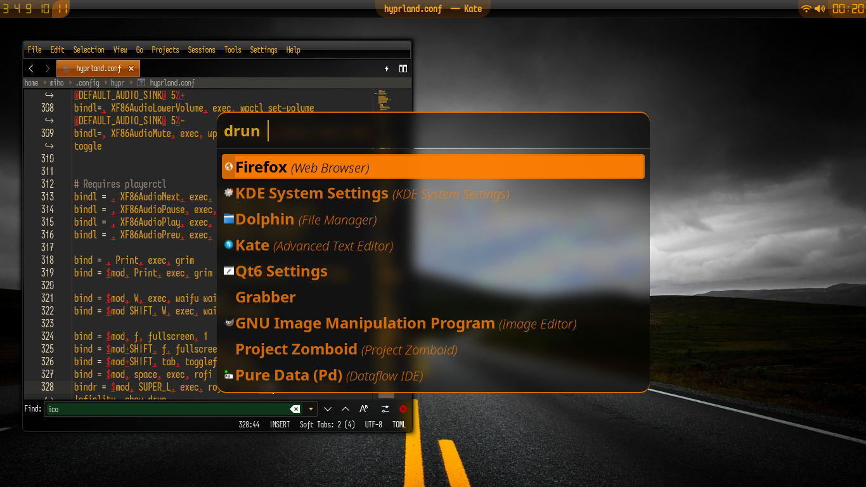Select Pure Data (Pd) entry
866x487 pixels.
(x=433, y=375)
